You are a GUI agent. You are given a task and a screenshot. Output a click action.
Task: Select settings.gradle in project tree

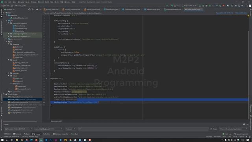pyautogui.click(x=20, y=110)
